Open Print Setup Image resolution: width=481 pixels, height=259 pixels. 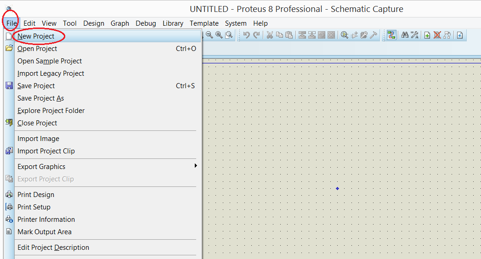pos(103,207)
